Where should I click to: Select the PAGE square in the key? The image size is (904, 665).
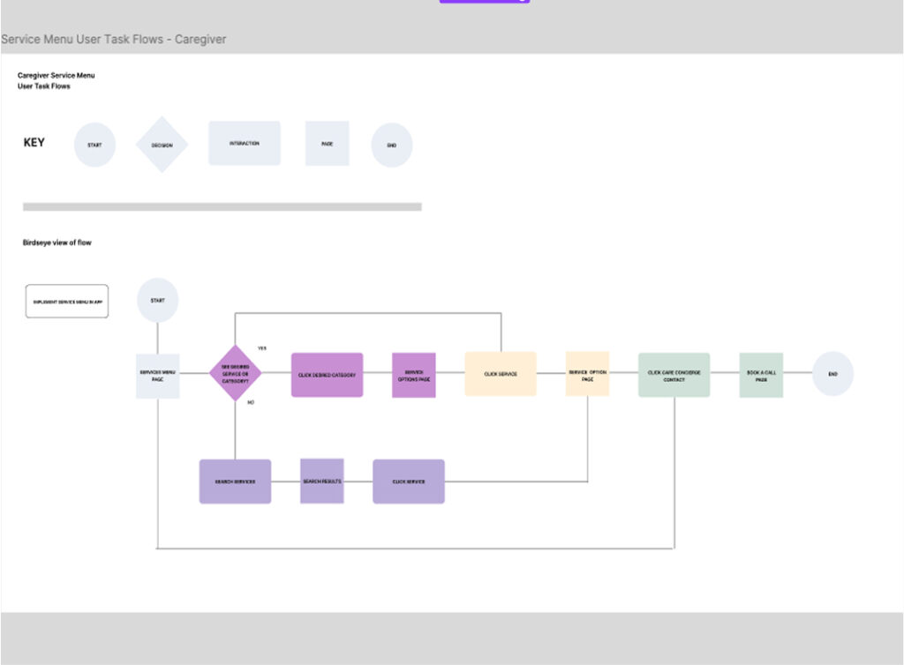(327, 144)
